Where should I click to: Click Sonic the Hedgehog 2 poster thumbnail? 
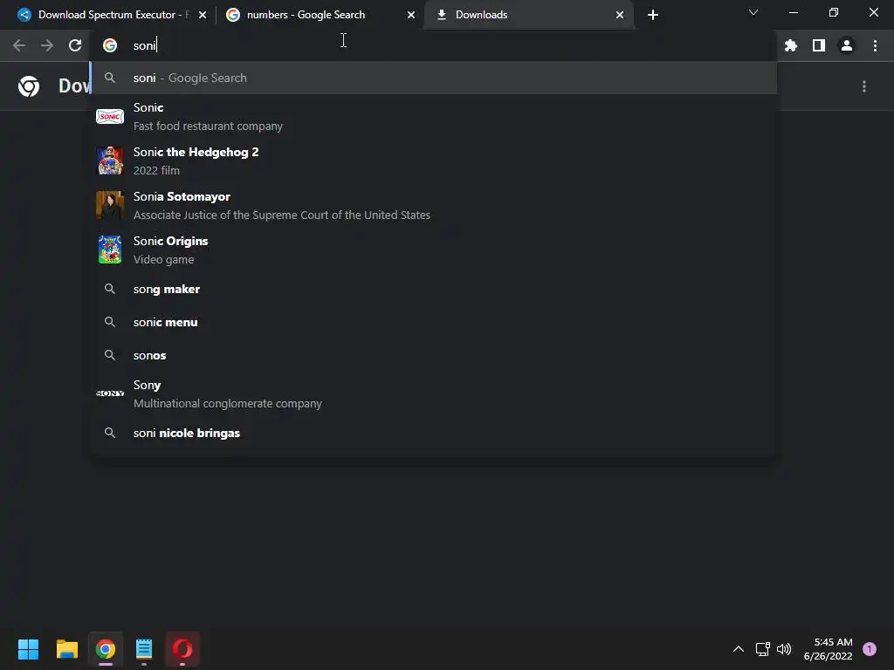(110, 161)
